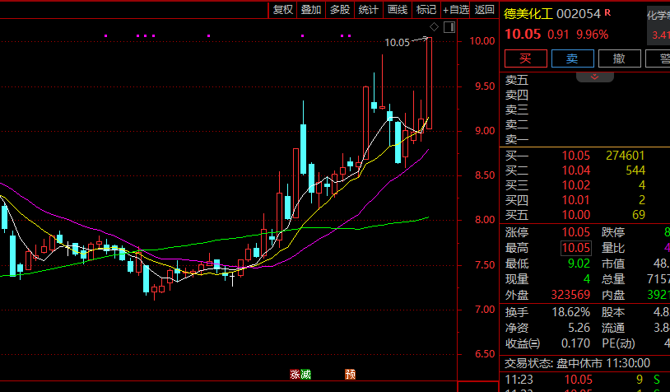Open the 复权 price adjustment menu

(283, 10)
